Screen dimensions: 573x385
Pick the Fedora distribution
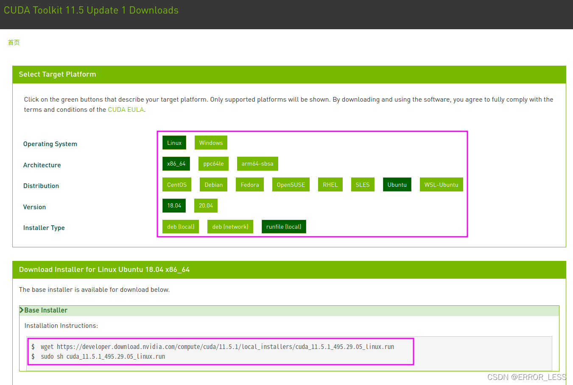point(250,185)
